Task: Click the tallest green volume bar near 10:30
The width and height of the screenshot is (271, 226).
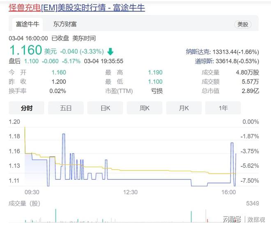Action: click(56, 215)
